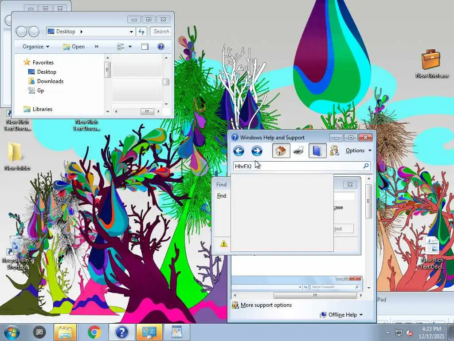
Task: Browse Help contents via the book icon
Action: pyautogui.click(x=317, y=151)
